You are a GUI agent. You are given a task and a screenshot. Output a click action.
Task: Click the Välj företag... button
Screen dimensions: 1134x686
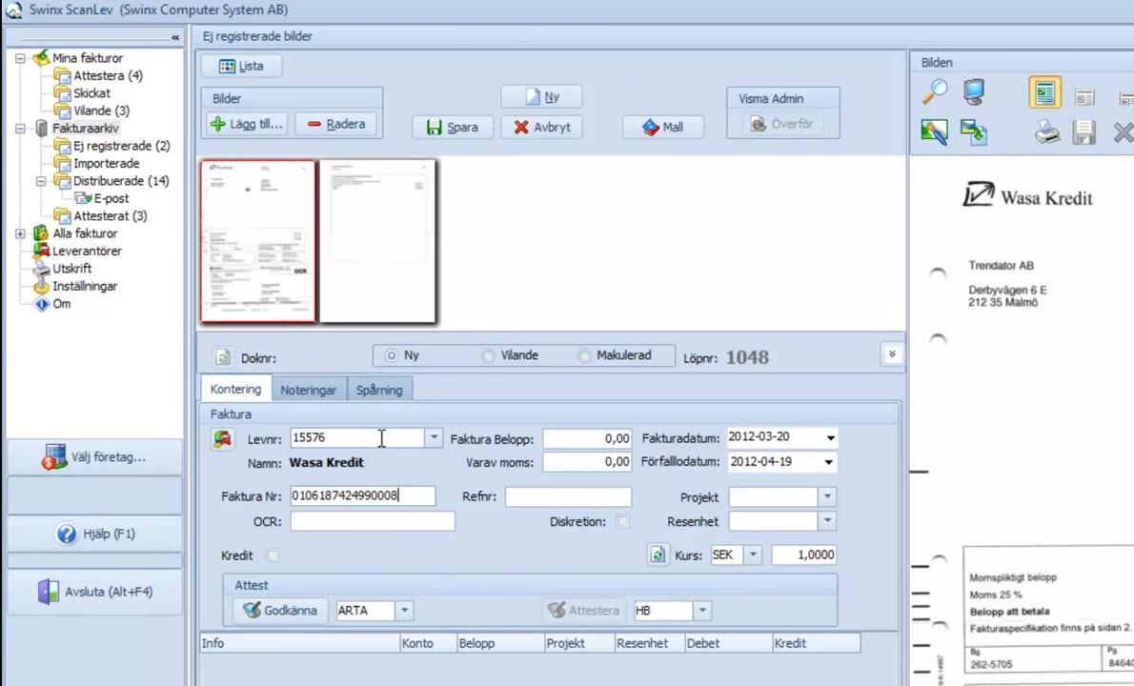94,456
